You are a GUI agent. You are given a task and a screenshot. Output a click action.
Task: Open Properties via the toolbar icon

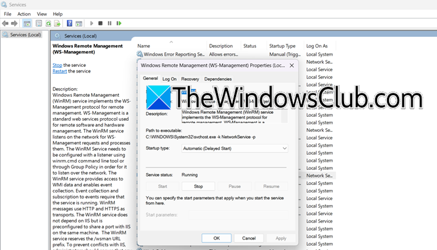[x=39, y=24]
